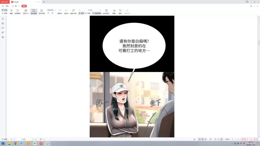The height and width of the screenshot is (146, 260).
Task: Zoom in with toolbar magnifier plus
Action: [x=52, y=13]
